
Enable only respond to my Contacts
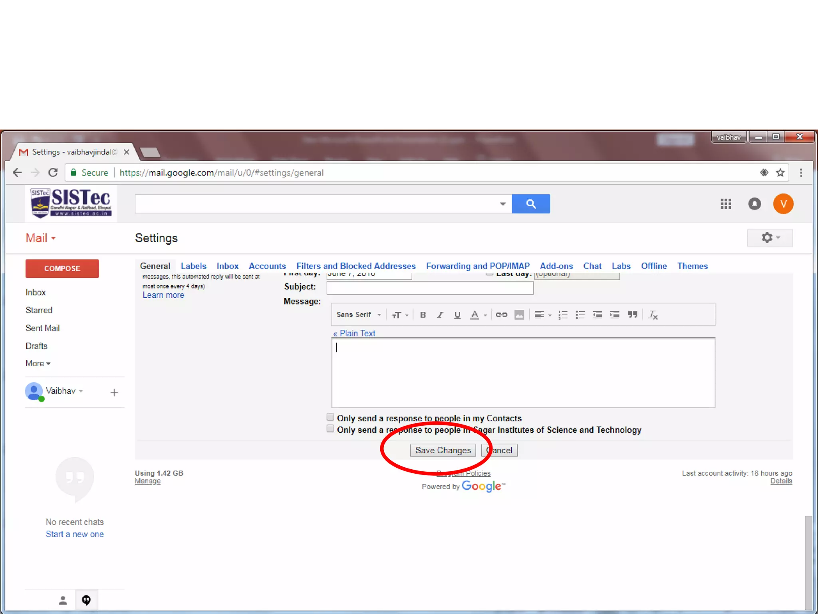pyautogui.click(x=330, y=417)
